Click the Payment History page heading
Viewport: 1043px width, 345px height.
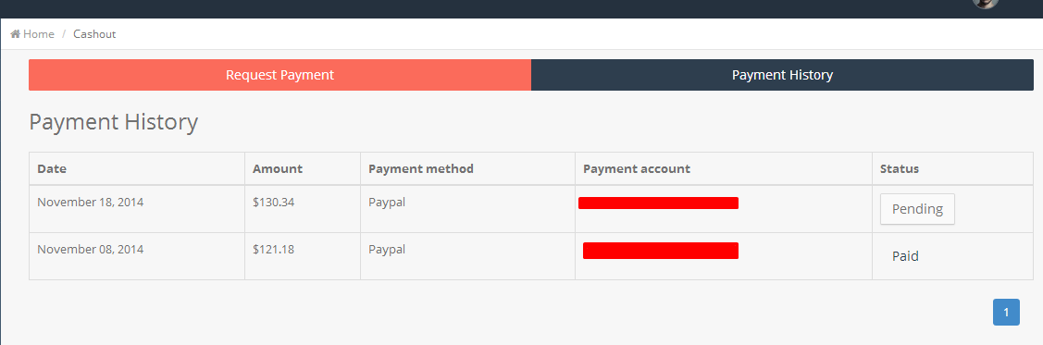tap(114, 122)
